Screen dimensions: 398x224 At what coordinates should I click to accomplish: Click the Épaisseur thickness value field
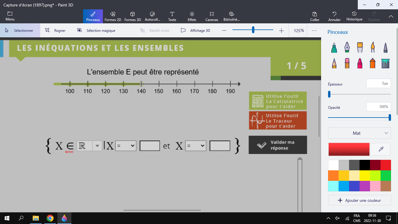pos(378,83)
